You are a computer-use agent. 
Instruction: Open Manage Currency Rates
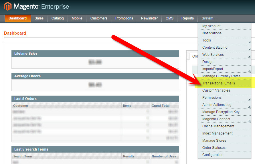click(x=224, y=76)
